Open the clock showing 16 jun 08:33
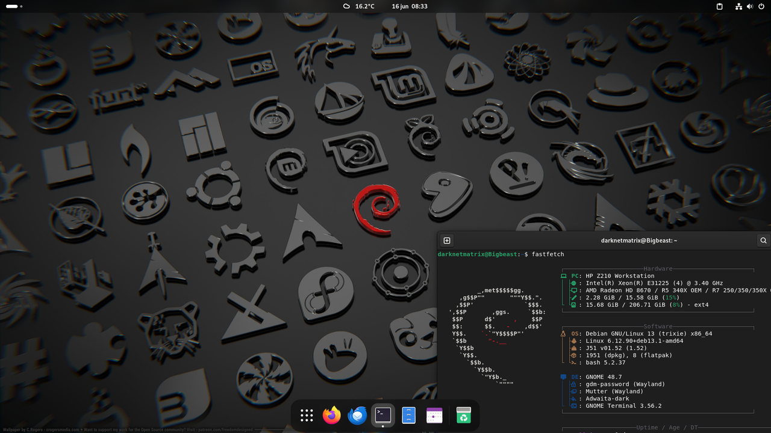The width and height of the screenshot is (771, 433). 410,6
